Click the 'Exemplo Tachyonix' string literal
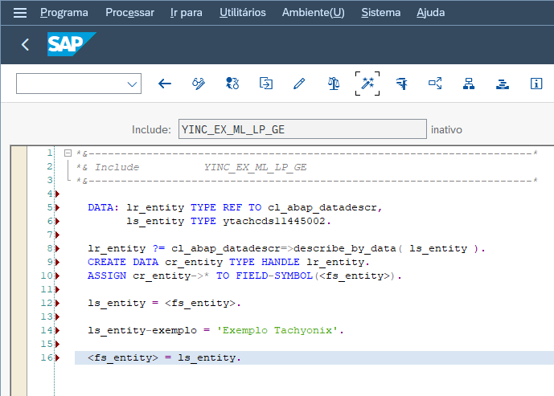This screenshot has height=396, width=554. (277, 330)
